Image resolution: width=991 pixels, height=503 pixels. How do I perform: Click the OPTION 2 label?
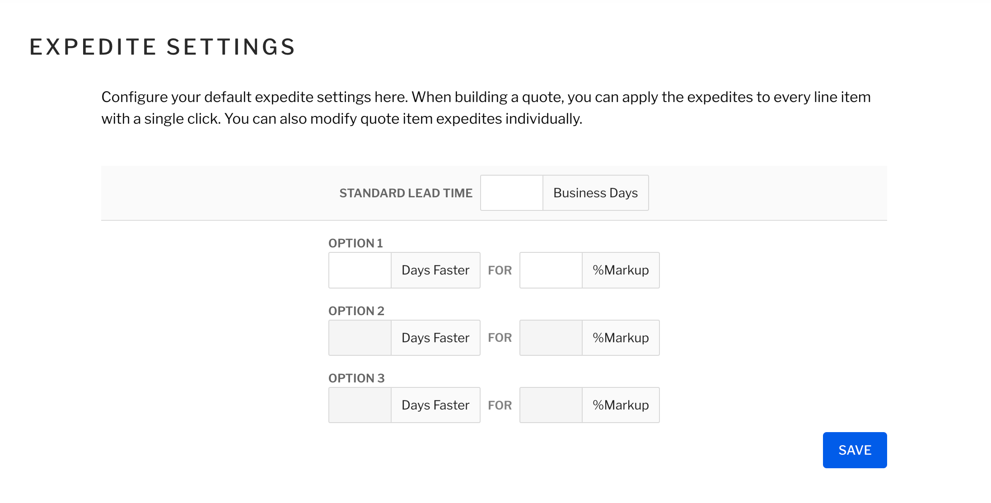coord(356,311)
